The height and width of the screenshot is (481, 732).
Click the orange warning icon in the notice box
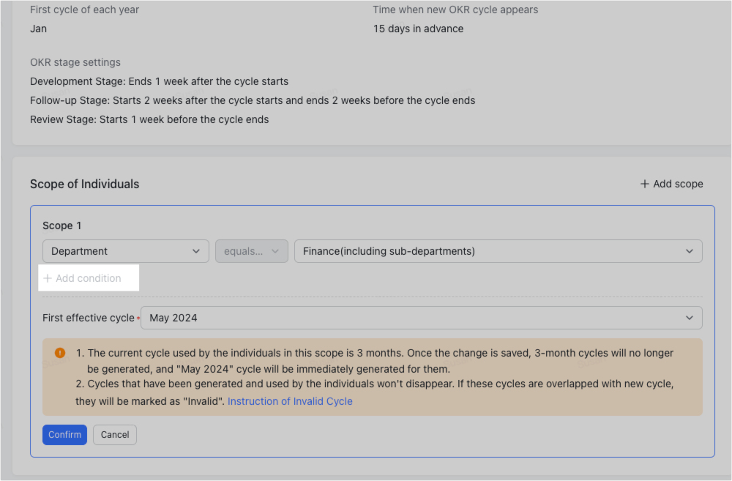pos(59,352)
